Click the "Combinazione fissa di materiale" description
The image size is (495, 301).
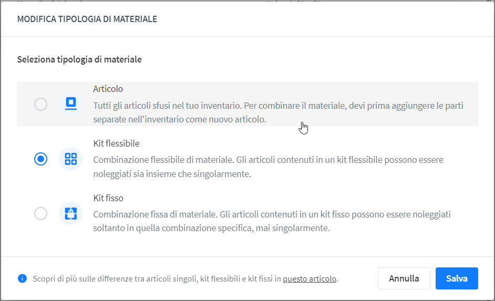(x=272, y=221)
